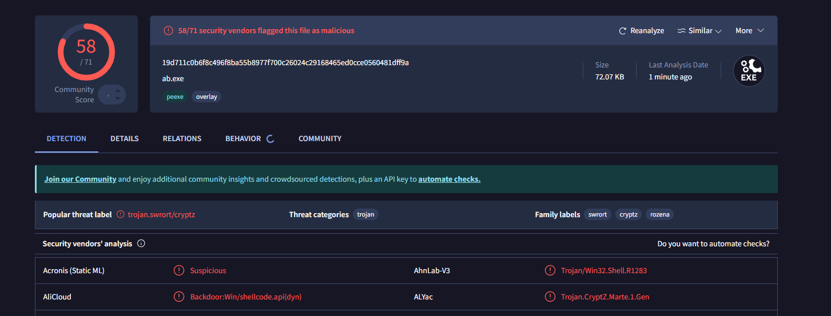The height and width of the screenshot is (316, 831).
Task: Click the Join our Community link
Action: click(80, 179)
